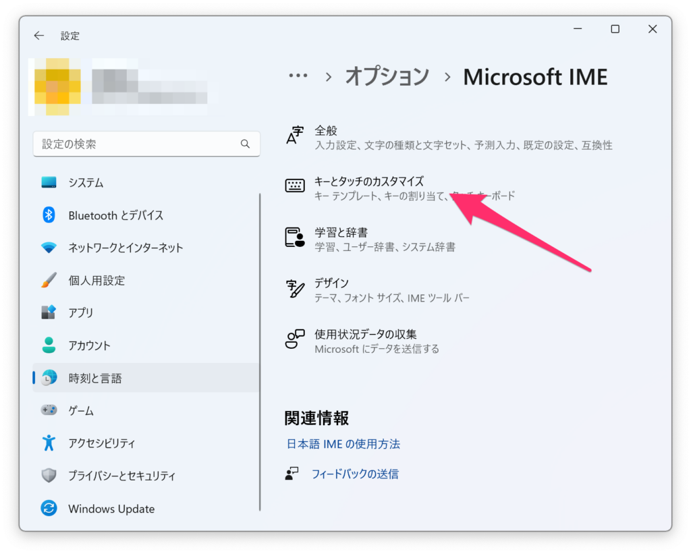The height and width of the screenshot is (554, 691).
Task: Click the magnifier icon in the search box
Action: pyautogui.click(x=246, y=144)
